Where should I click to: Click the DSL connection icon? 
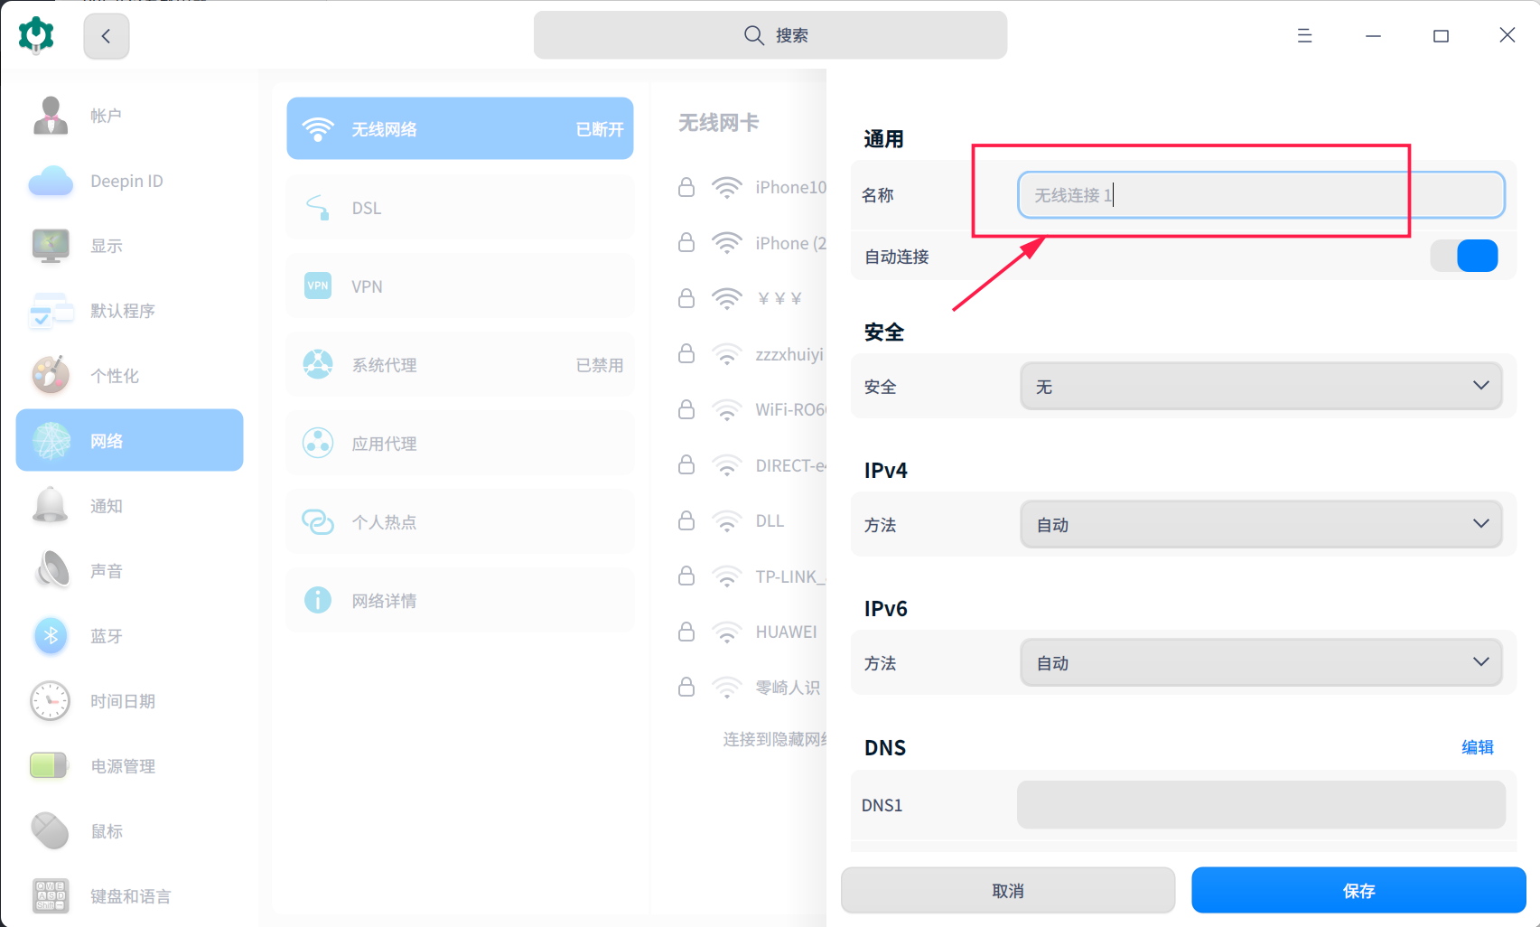318,208
